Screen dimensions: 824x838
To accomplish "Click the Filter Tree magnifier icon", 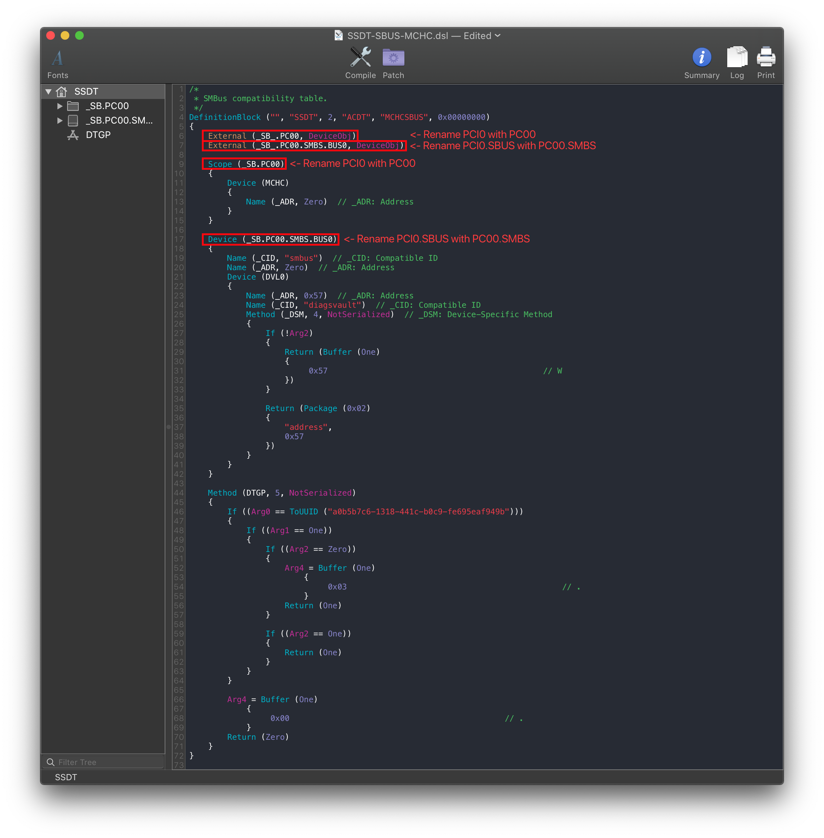I will pyautogui.click(x=51, y=762).
